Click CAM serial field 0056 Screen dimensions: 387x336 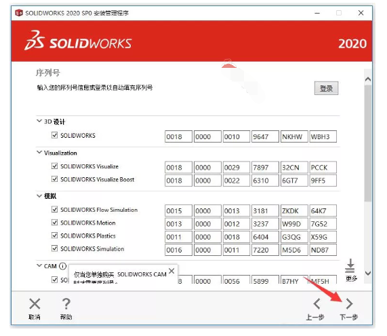coord(236,280)
